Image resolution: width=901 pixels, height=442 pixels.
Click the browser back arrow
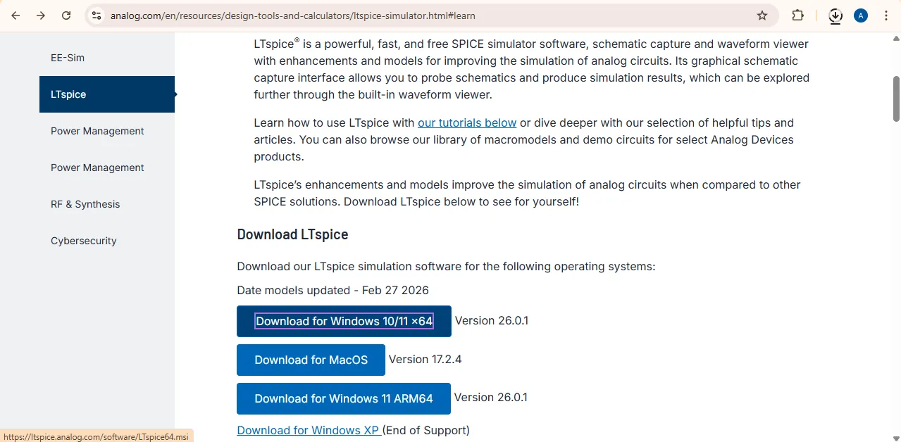pyautogui.click(x=15, y=15)
